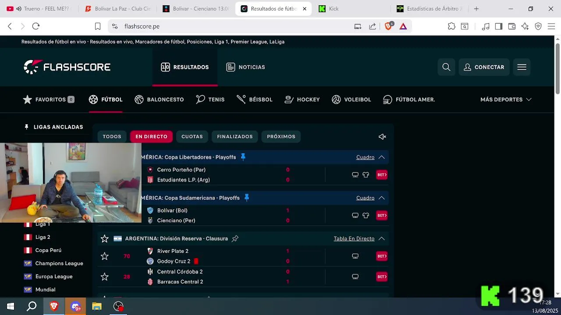Screen dimensions: 561x315
Task: Select Hockey sport
Action: click(302, 100)
